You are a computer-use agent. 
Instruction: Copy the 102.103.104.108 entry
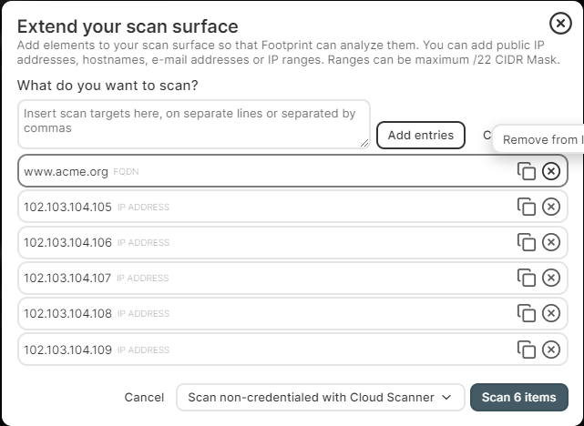(x=527, y=313)
